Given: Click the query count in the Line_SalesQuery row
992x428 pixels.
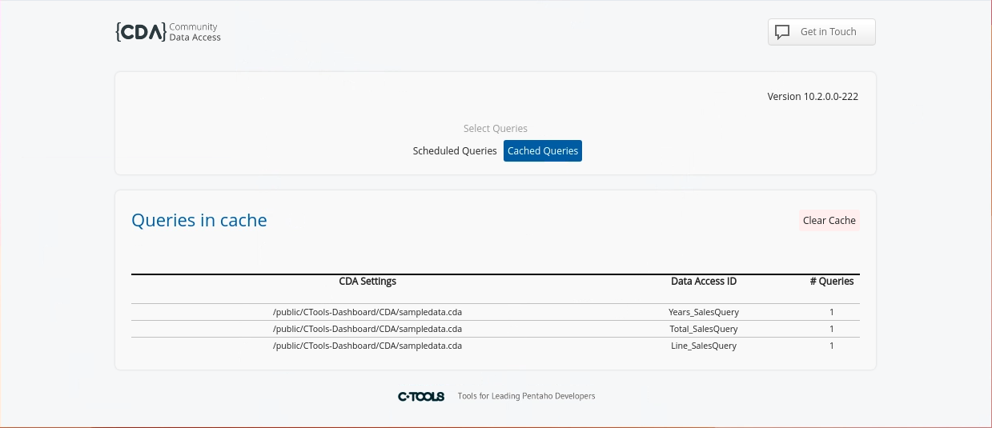Looking at the screenshot, I should click(x=831, y=346).
